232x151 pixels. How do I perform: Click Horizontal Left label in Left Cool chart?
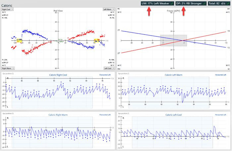click(x=222, y=115)
